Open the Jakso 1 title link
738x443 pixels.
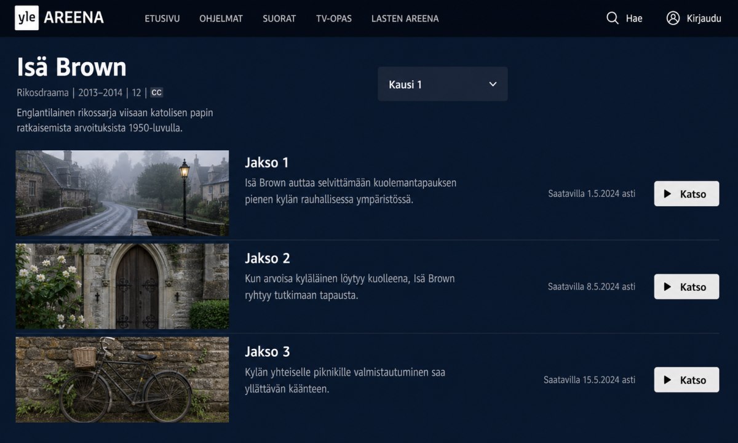pos(267,162)
